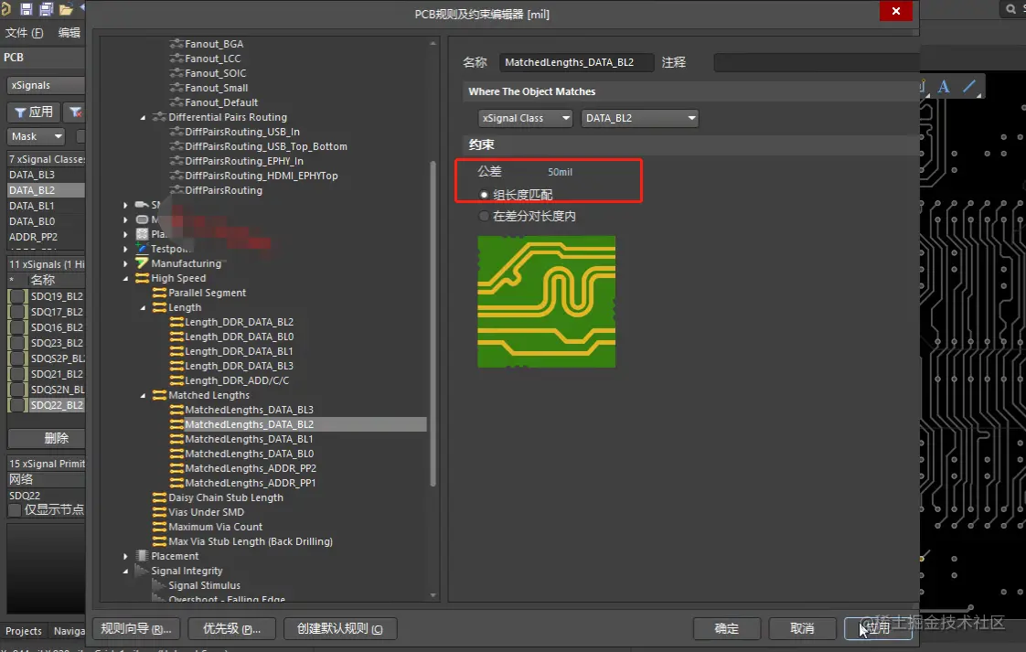The image size is (1026, 652).
Task: Click the Max Via Stub Length icon
Action: pos(159,541)
